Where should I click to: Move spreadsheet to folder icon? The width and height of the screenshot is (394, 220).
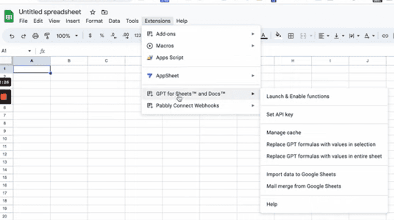104,12
